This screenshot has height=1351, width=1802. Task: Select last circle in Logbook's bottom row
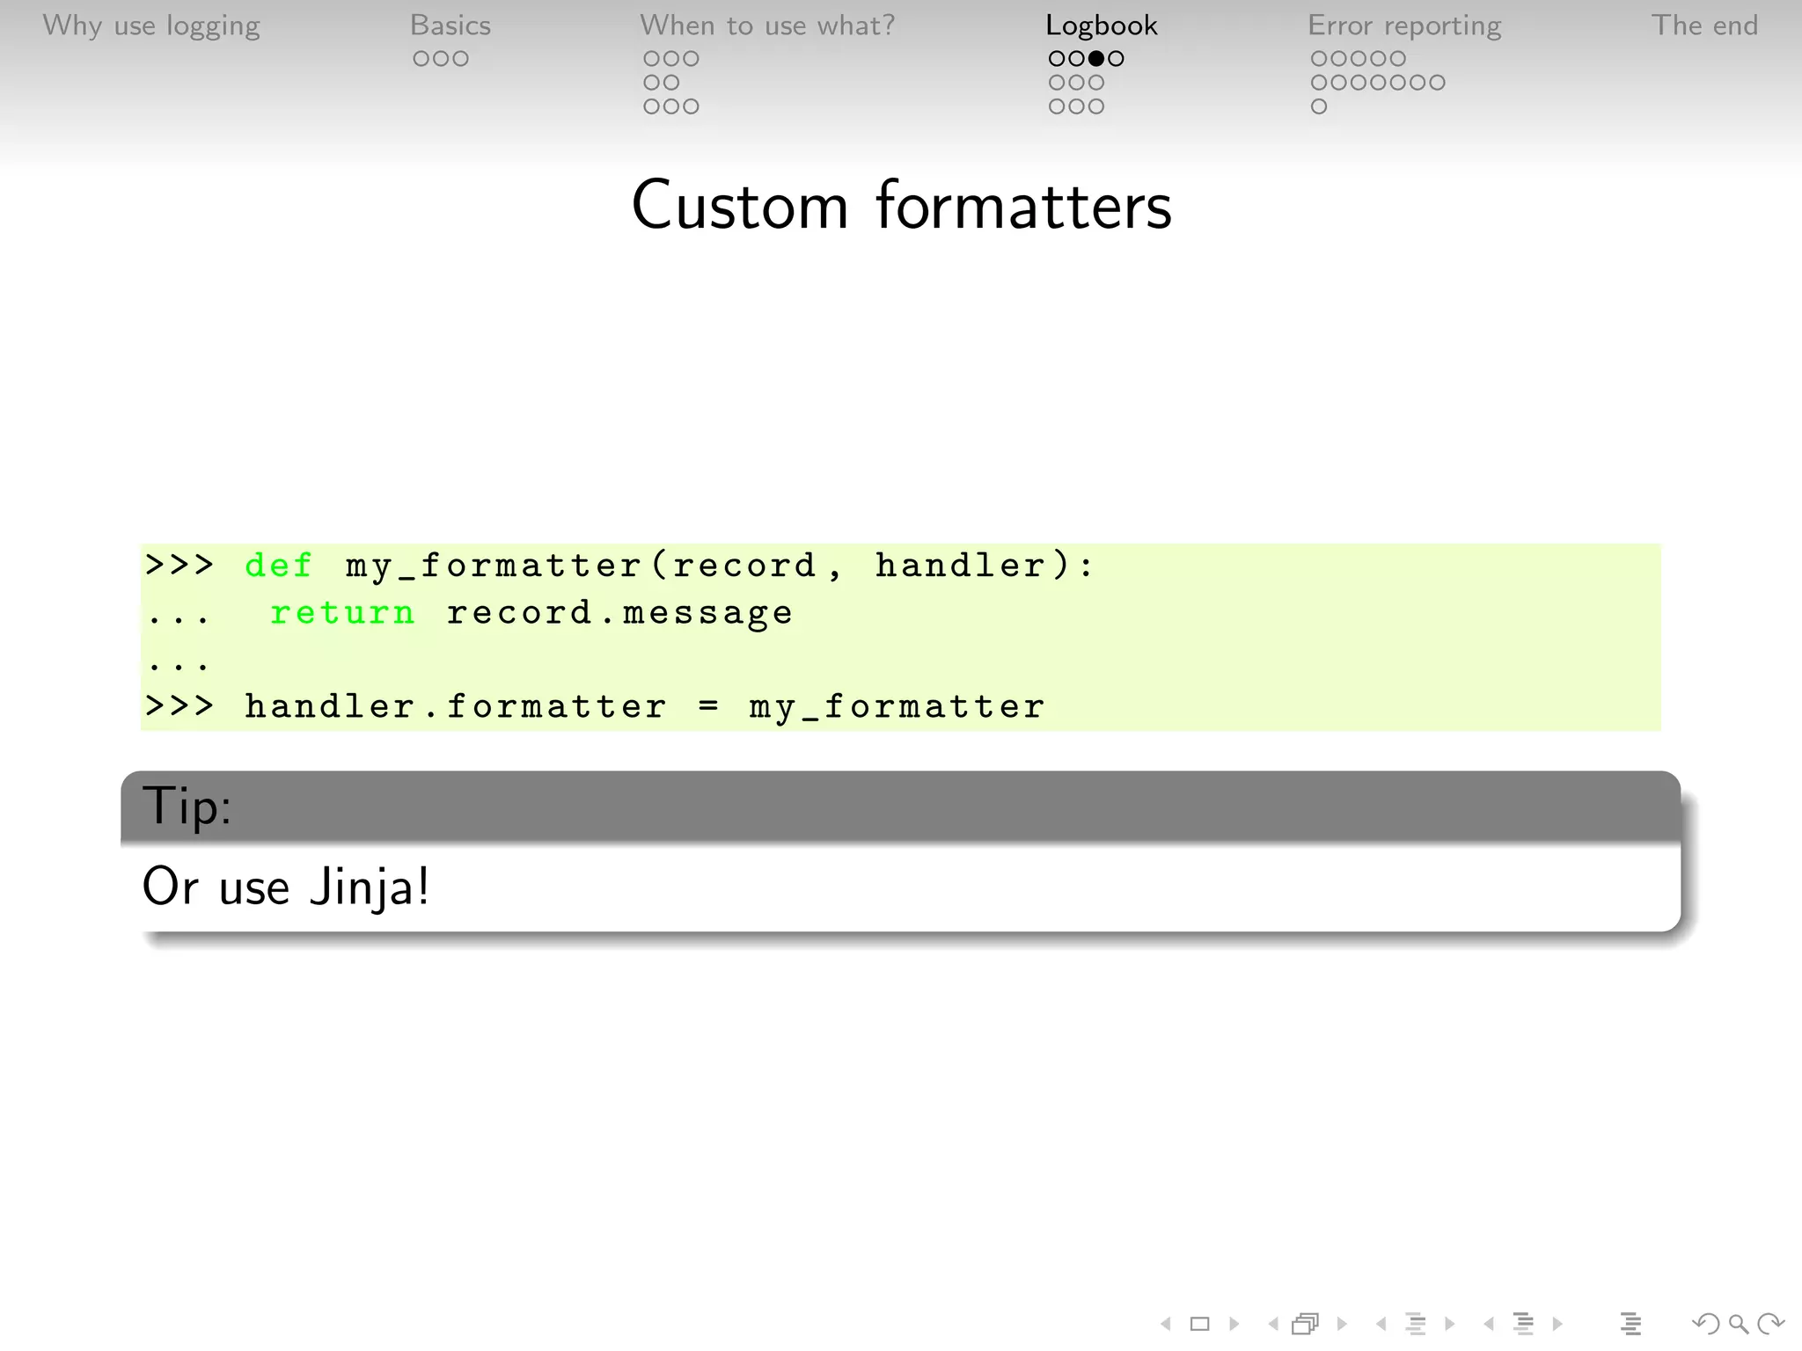pyautogui.click(x=1096, y=106)
